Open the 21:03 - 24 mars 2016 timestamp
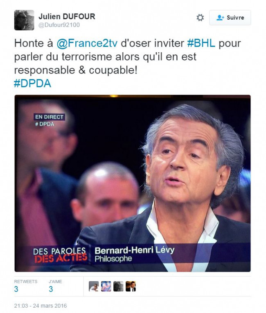The height and width of the screenshot is (313, 266). pyautogui.click(x=41, y=306)
